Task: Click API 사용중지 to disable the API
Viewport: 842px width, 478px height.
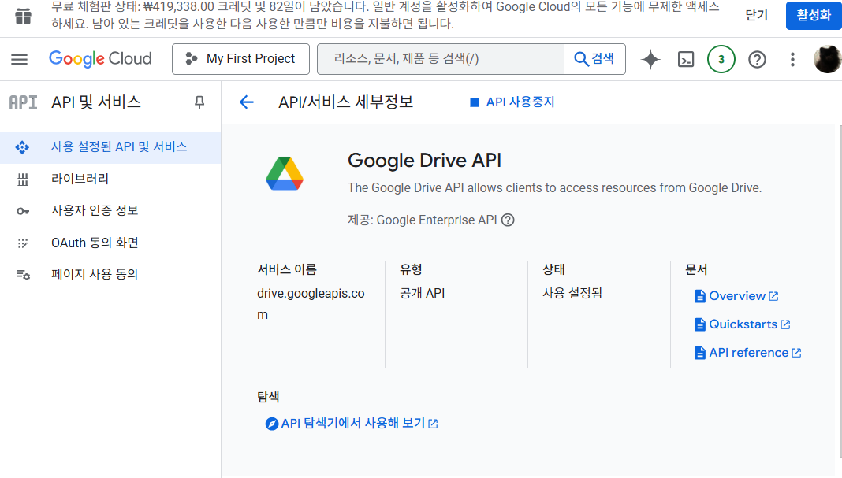Action: (512, 102)
